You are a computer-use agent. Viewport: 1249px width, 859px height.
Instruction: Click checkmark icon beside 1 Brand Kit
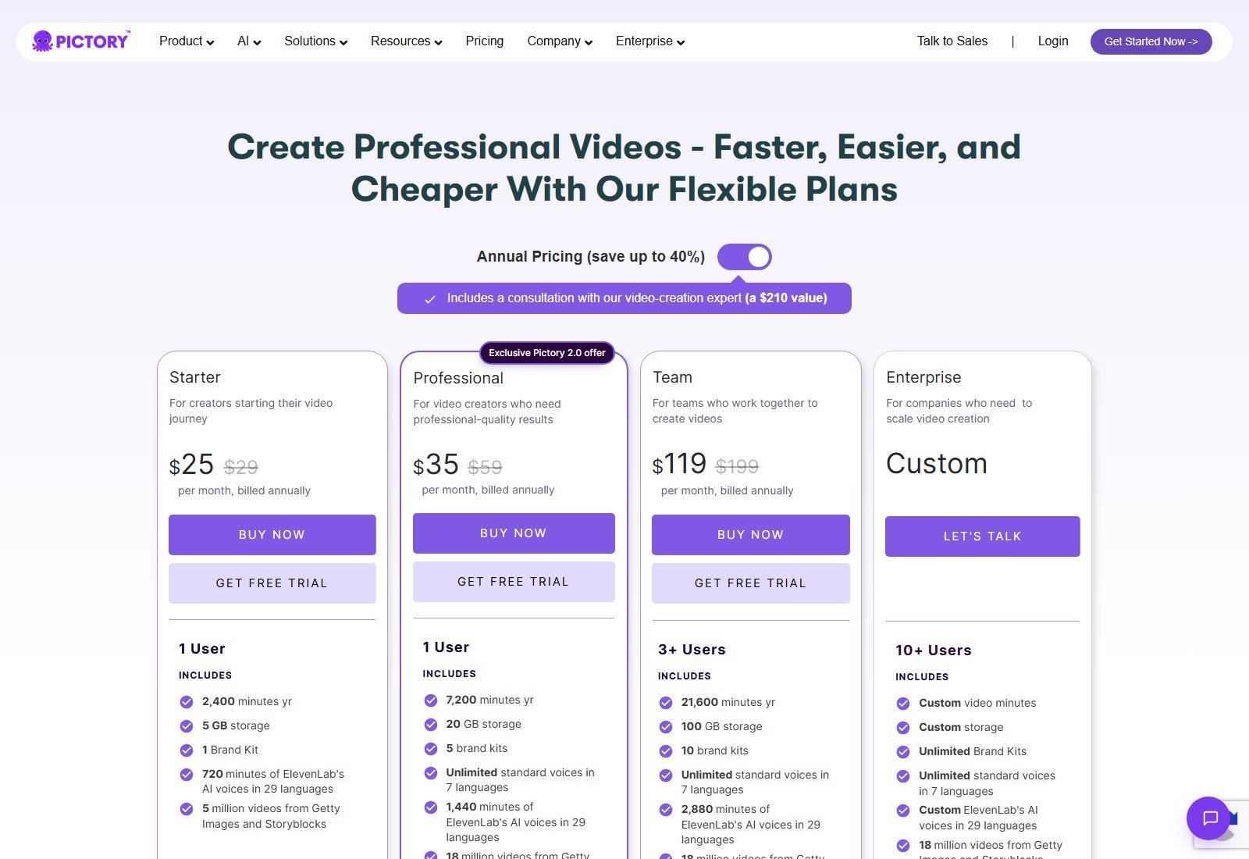coord(187,750)
